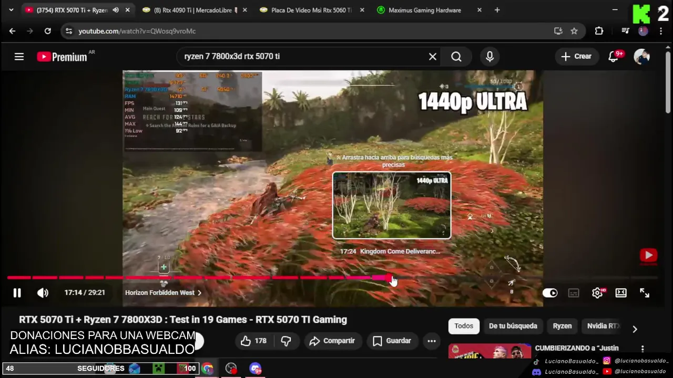Screen dimensions: 673x378
Task: Open Horizon Forbidden West chapter list
Action: (163, 293)
